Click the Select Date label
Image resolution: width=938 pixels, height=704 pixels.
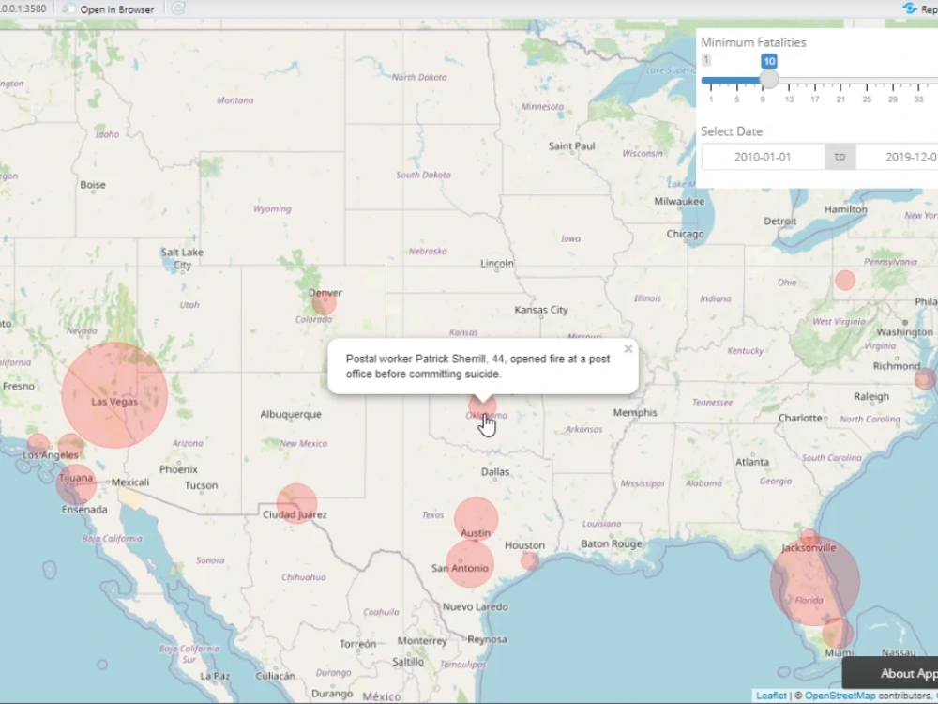732,131
